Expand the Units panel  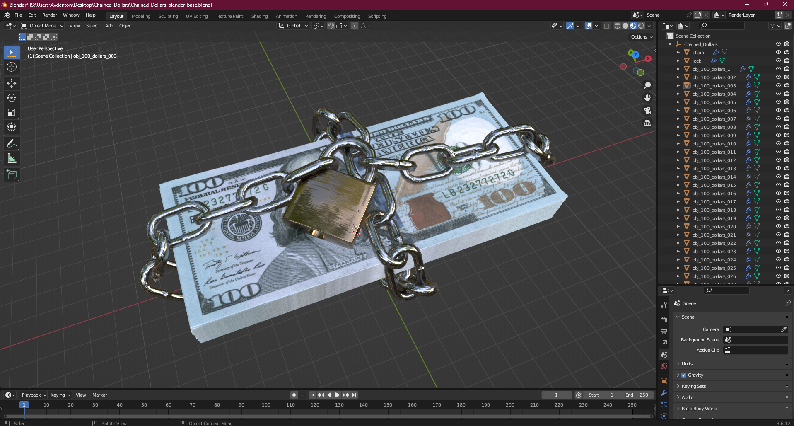pyautogui.click(x=687, y=364)
